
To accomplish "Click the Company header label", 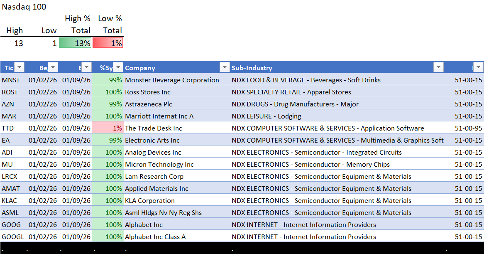I will (140, 68).
